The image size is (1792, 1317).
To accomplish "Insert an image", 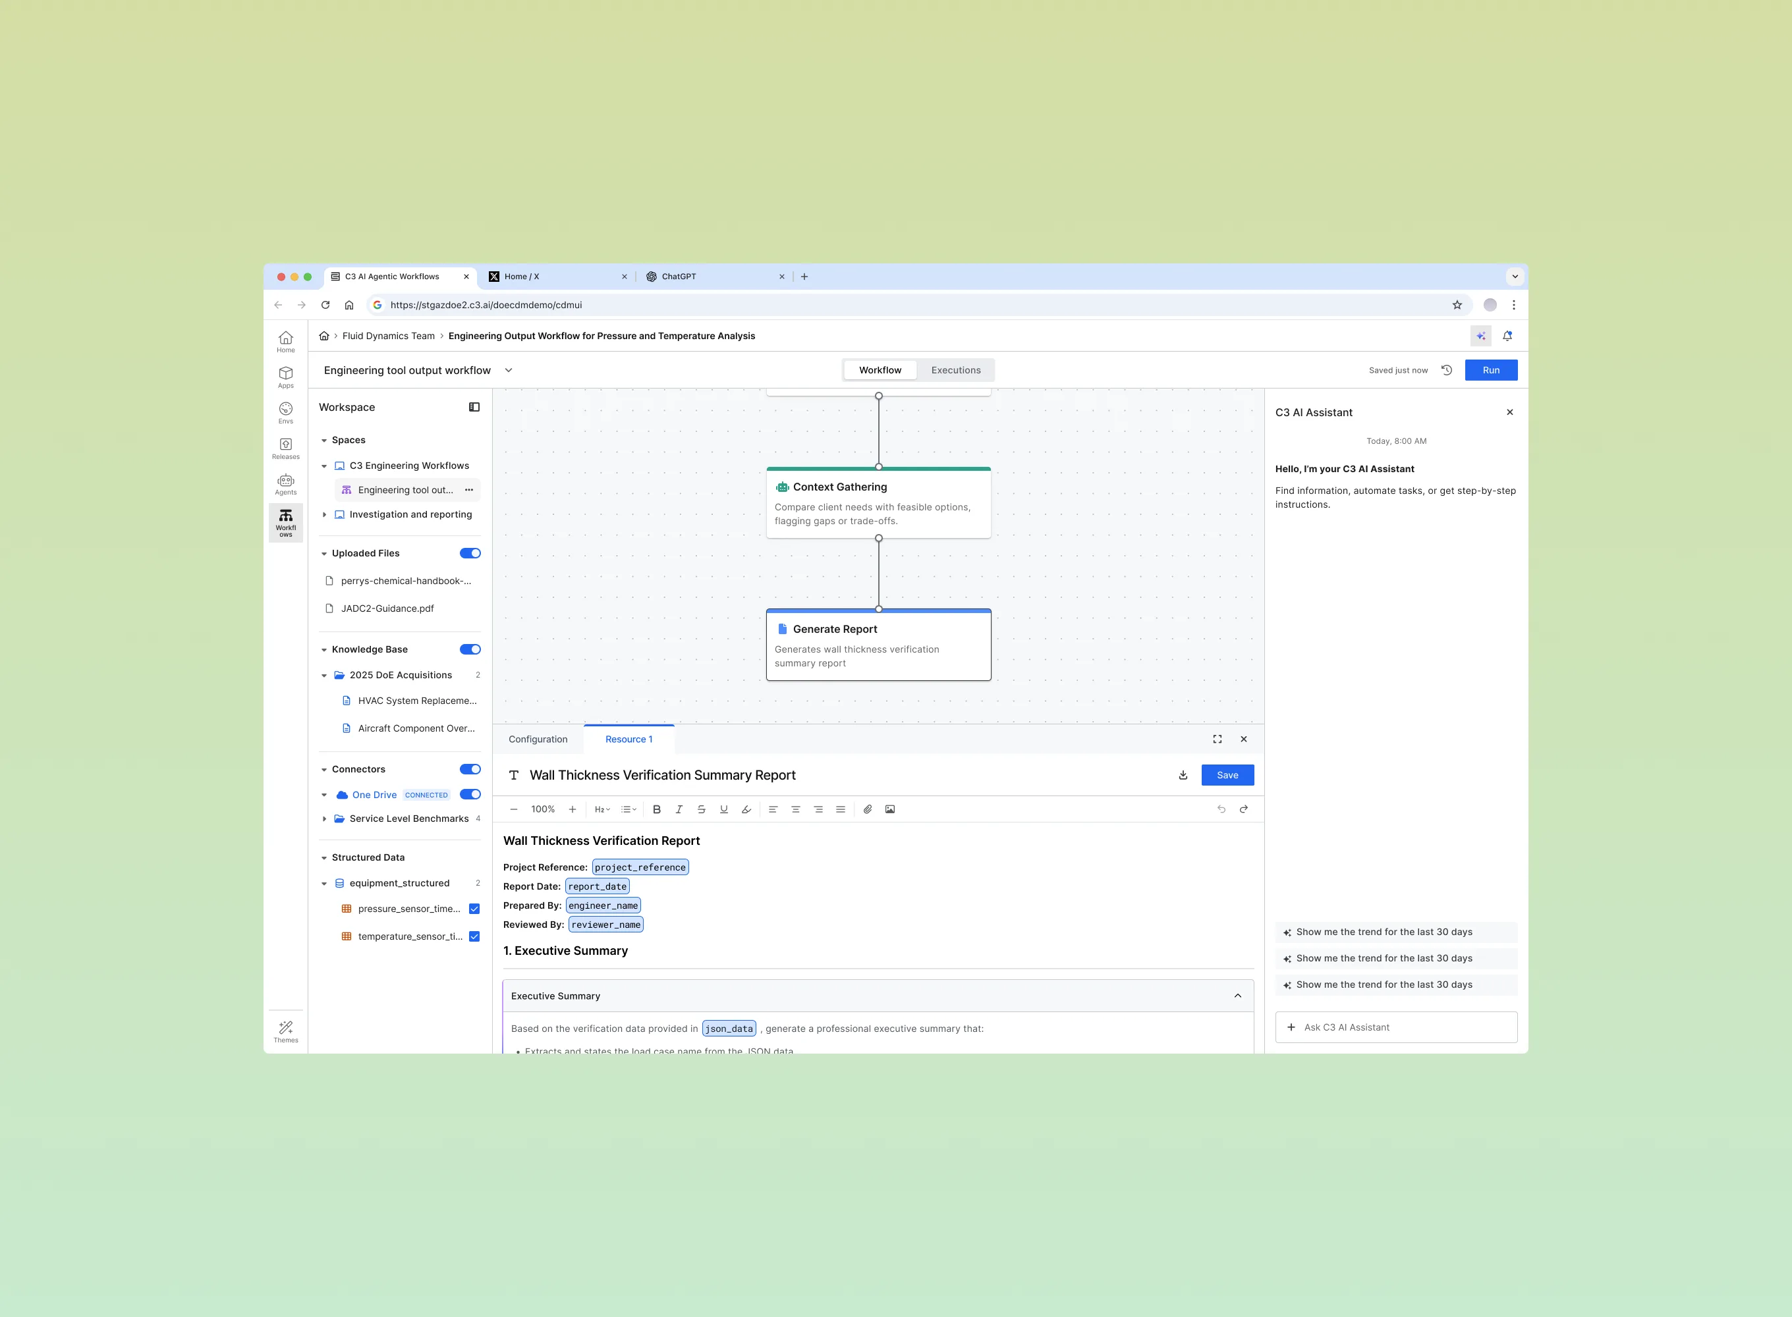I will point(890,809).
